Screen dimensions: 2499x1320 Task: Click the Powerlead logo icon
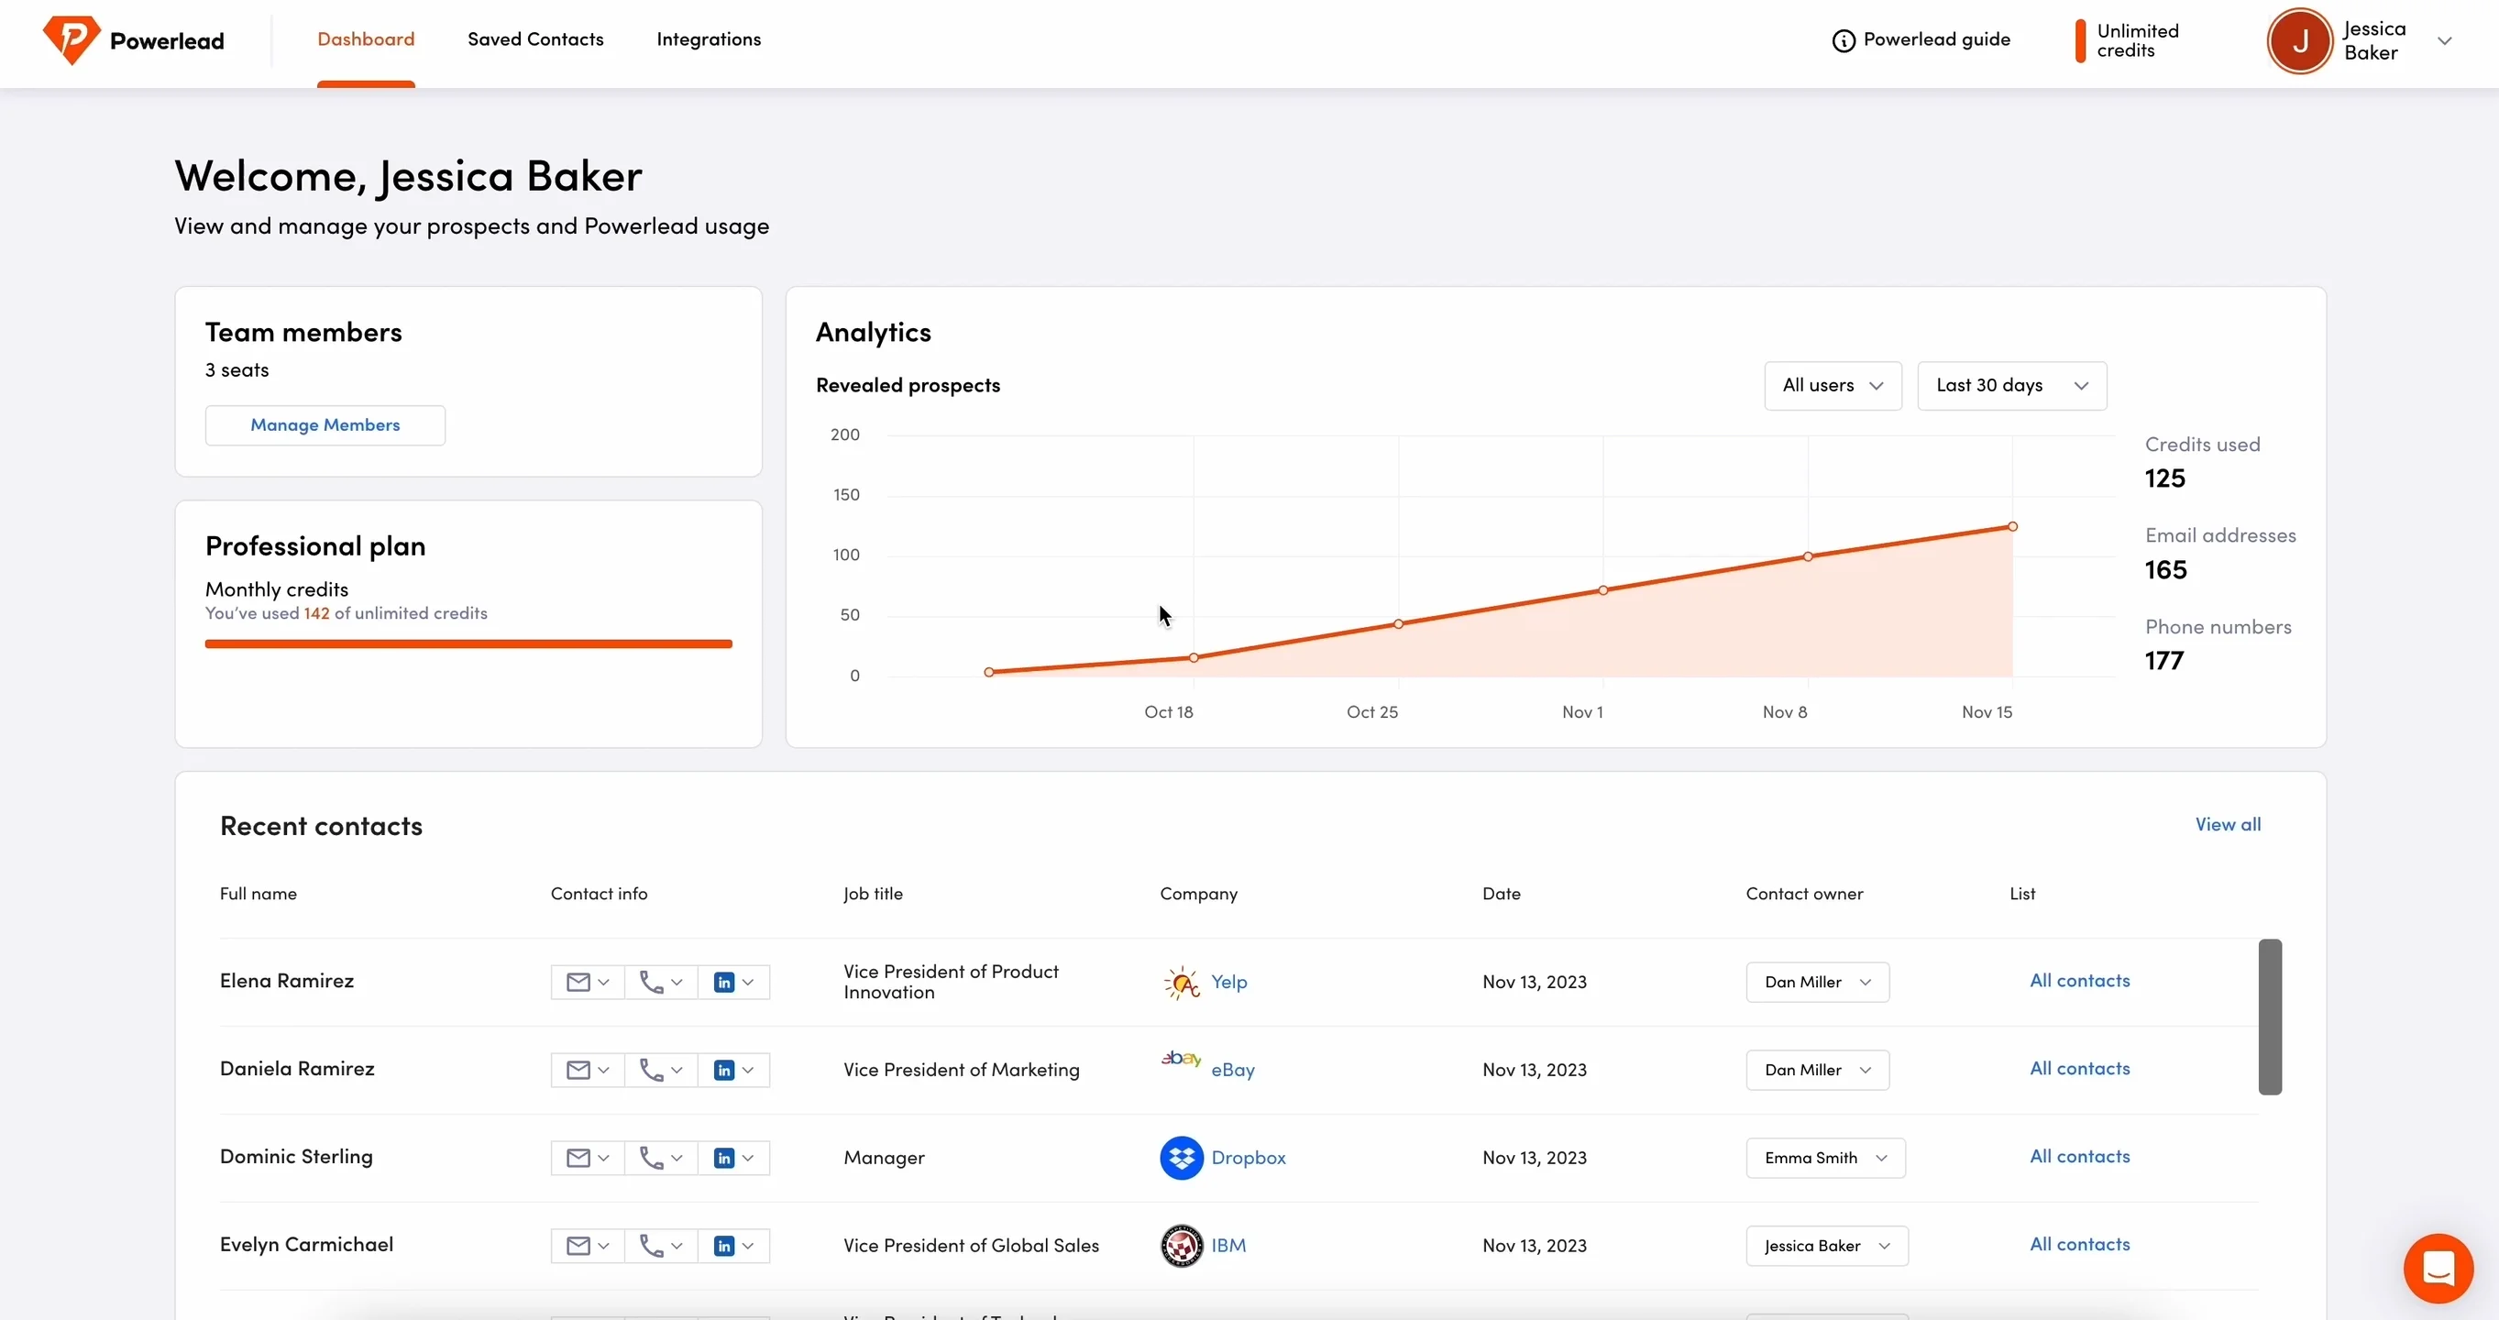click(71, 39)
